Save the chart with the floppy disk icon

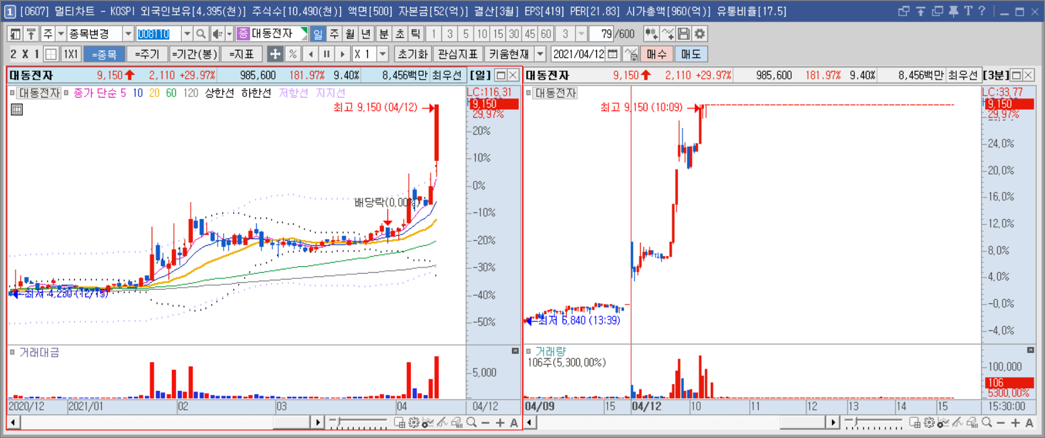683,34
